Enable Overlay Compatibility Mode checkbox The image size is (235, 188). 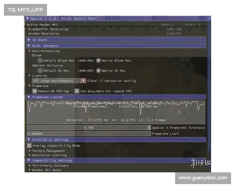point(29,145)
